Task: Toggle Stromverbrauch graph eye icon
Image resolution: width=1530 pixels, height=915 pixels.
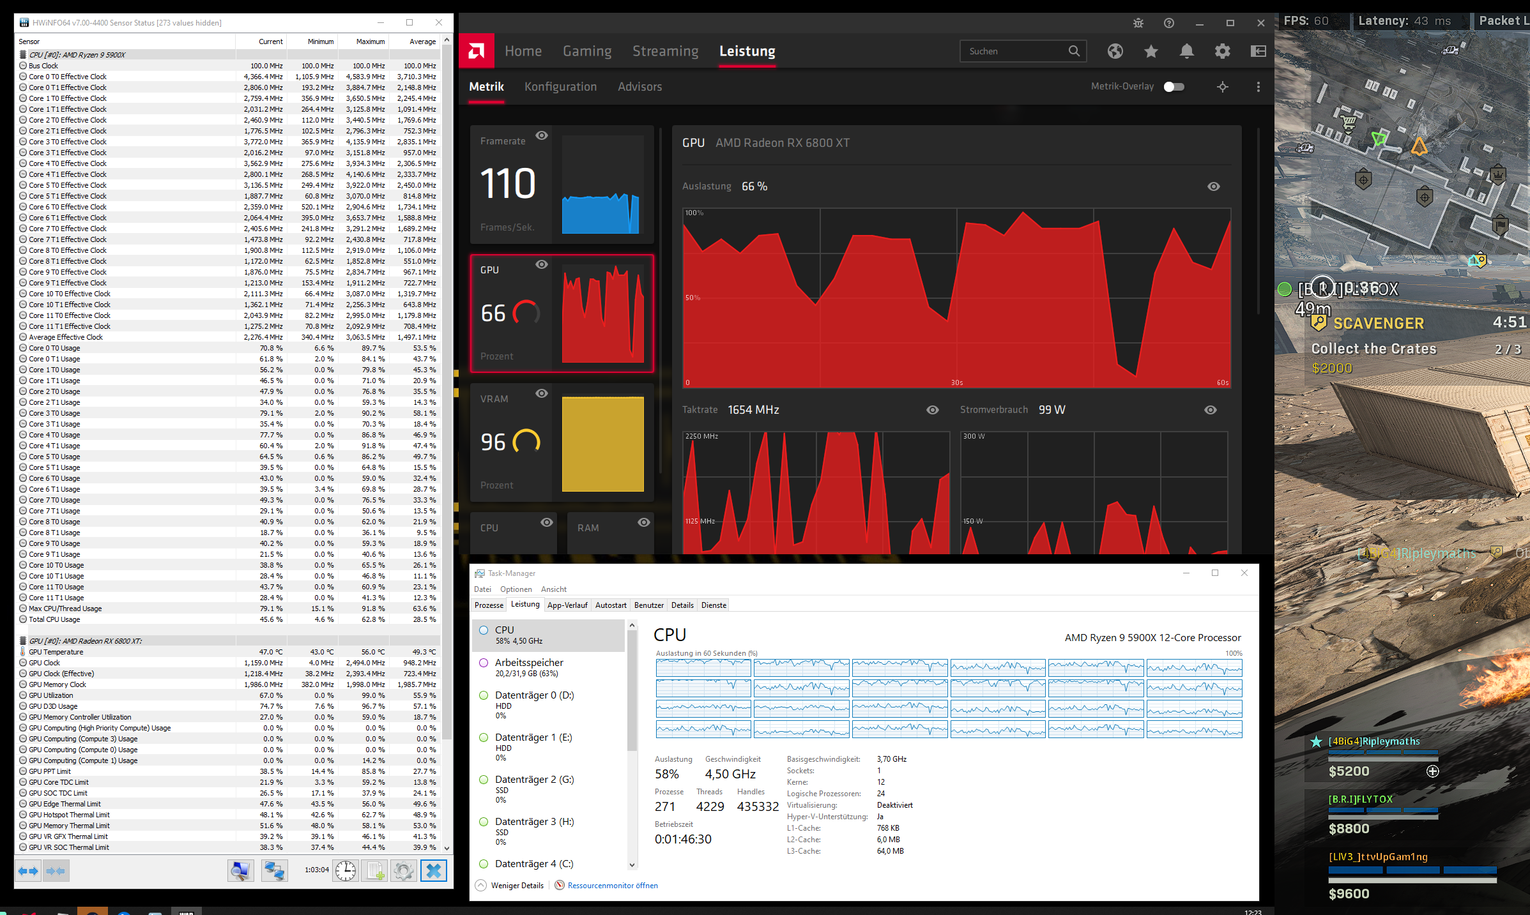Action: (x=1210, y=410)
